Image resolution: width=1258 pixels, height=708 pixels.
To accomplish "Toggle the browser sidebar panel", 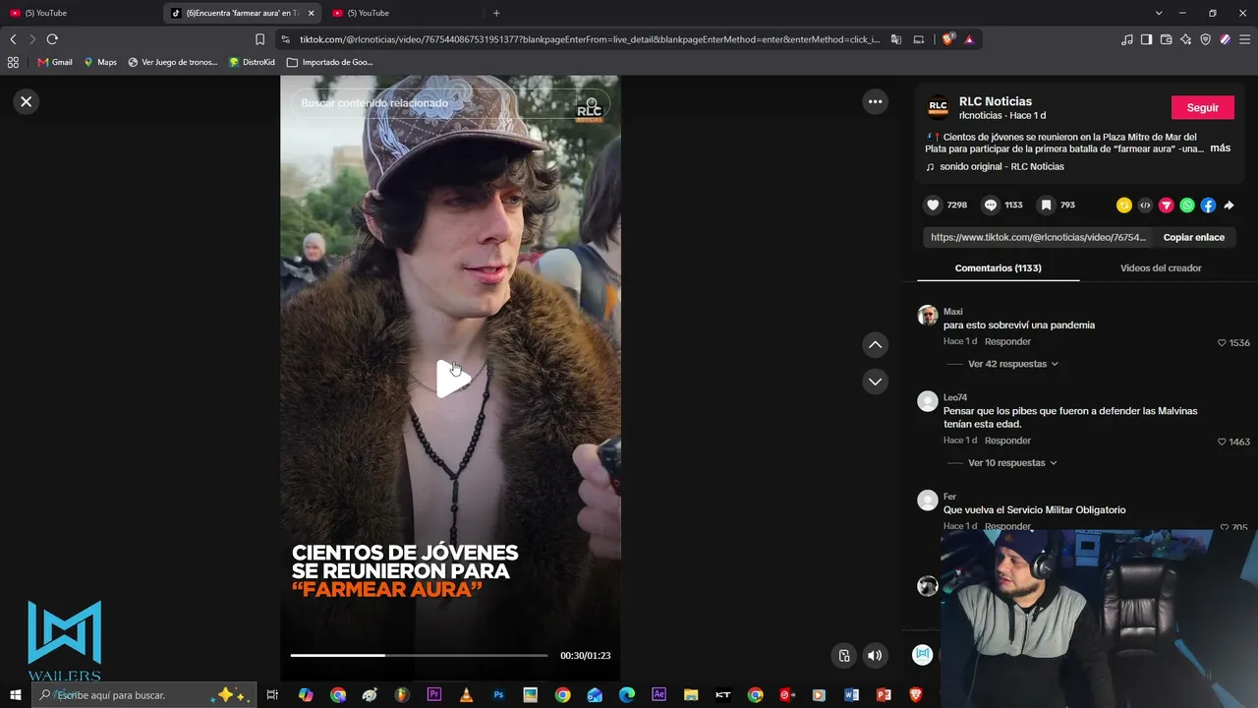I will click(1147, 39).
